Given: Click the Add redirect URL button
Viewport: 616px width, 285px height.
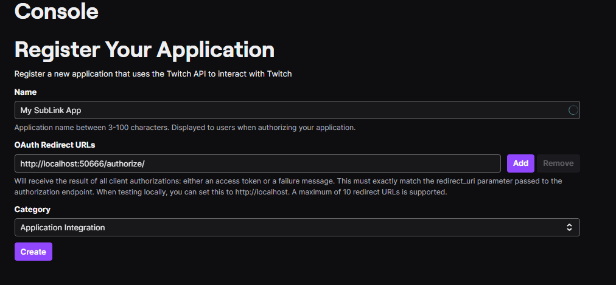Looking at the screenshot, I should pyautogui.click(x=520, y=163).
